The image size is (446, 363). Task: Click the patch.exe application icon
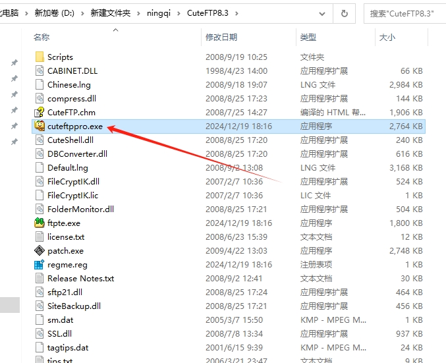(40, 250)
